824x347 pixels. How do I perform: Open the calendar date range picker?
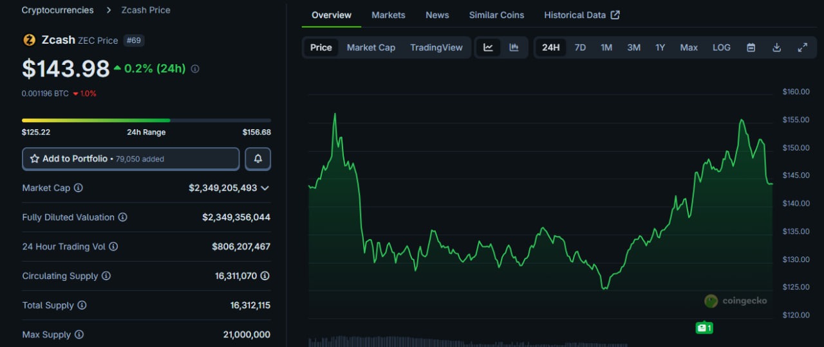click(x=751, y=48)
